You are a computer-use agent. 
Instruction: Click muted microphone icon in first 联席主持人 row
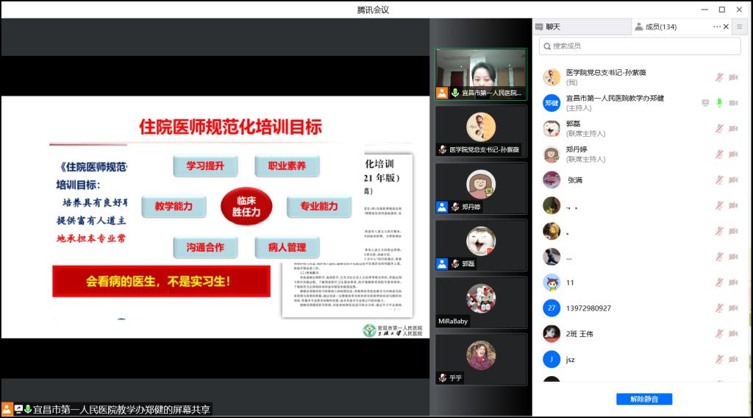[x=719, y=129]
